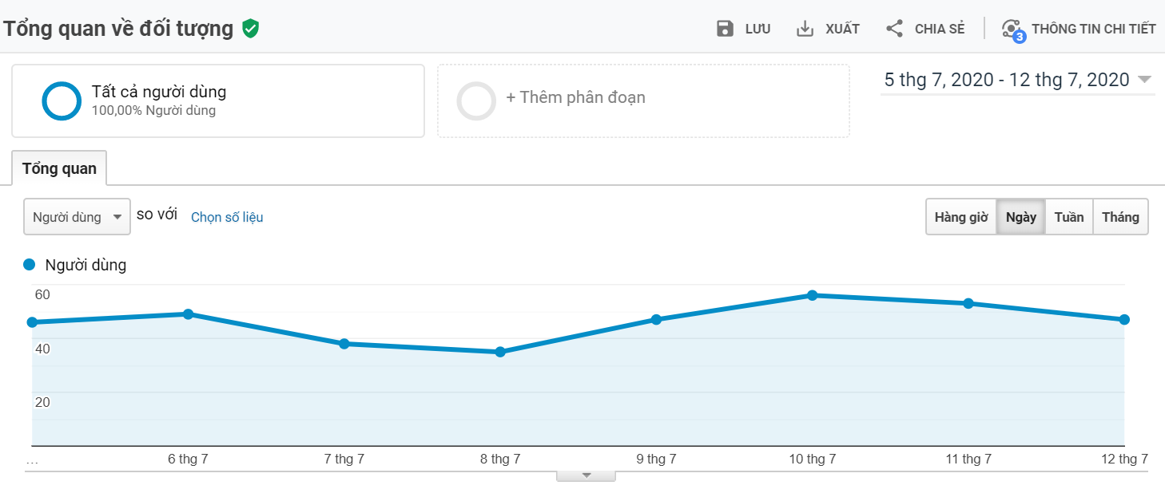This screenshot has width=1165, height=489.
Task: Select the Ngày time granularity
Action: click(1020, 217)
